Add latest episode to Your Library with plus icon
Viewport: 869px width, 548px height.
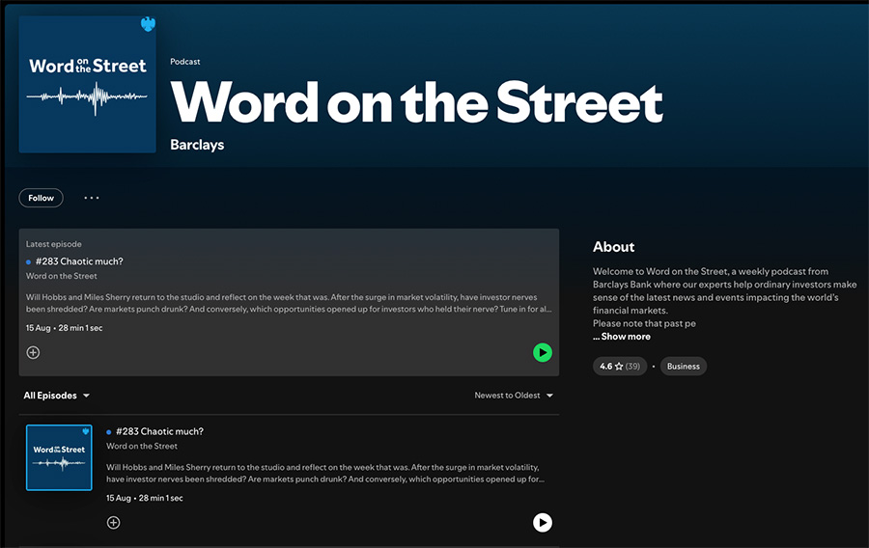coord(33,353)
